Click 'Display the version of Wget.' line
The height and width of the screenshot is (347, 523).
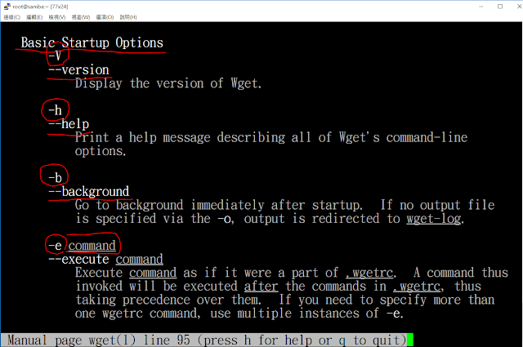click(168, 83)
